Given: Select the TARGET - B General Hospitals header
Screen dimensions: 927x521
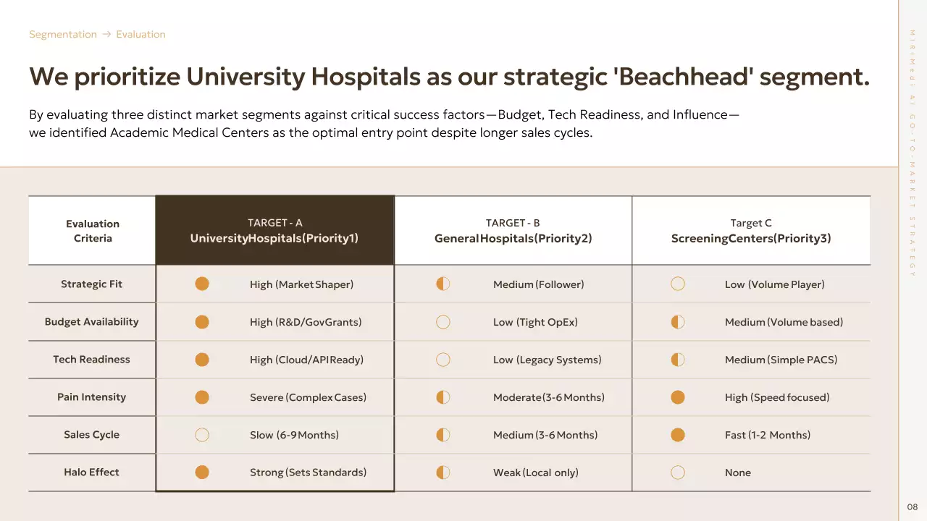Looking at the screenshot, I should click(513, 231).
